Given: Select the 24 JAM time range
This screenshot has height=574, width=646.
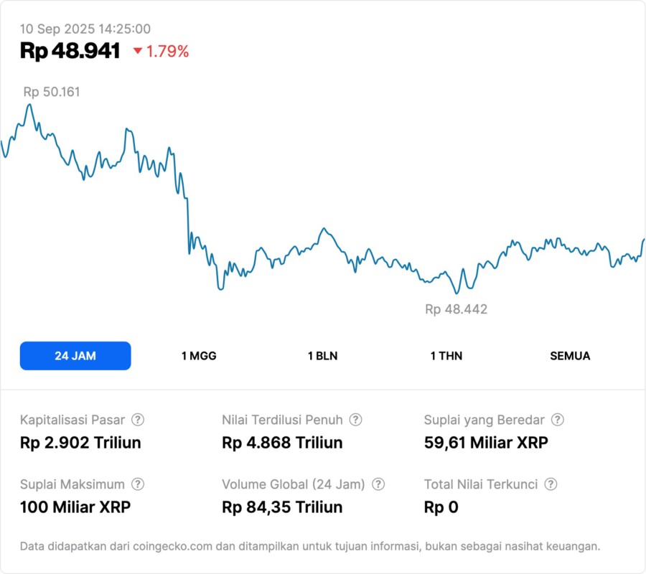Looking at the screenshot, I should click(x=75, y=356).
